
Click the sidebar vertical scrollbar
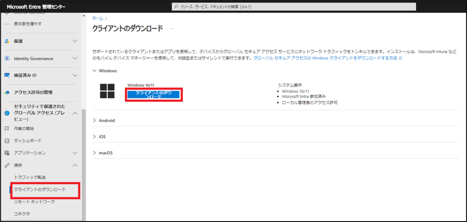tap(84, 165)
